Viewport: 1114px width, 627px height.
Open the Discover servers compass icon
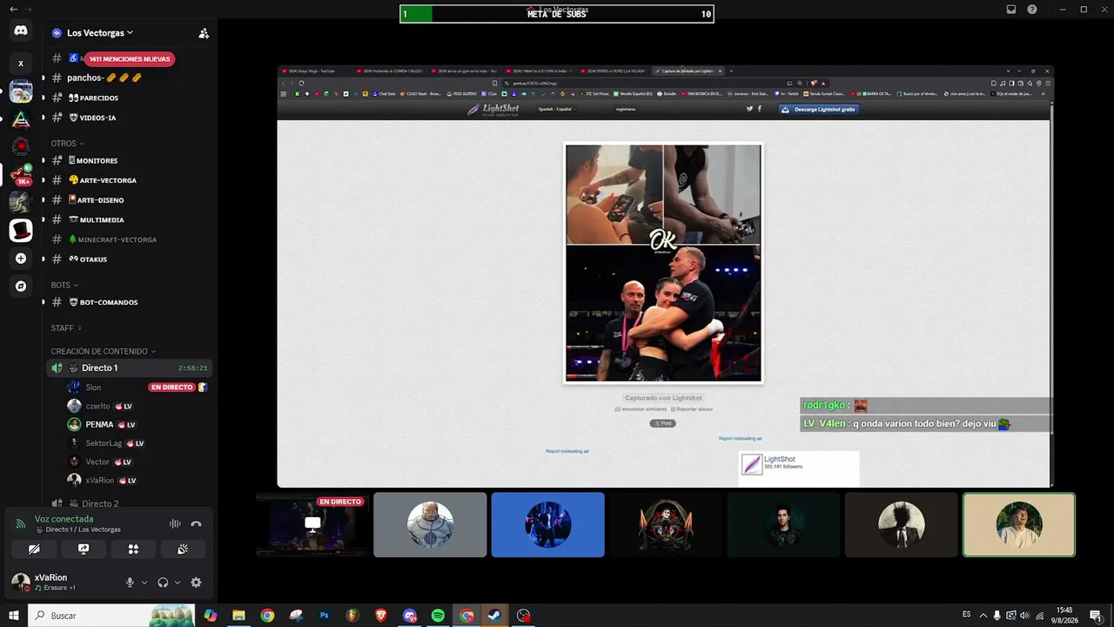point(21,286)
